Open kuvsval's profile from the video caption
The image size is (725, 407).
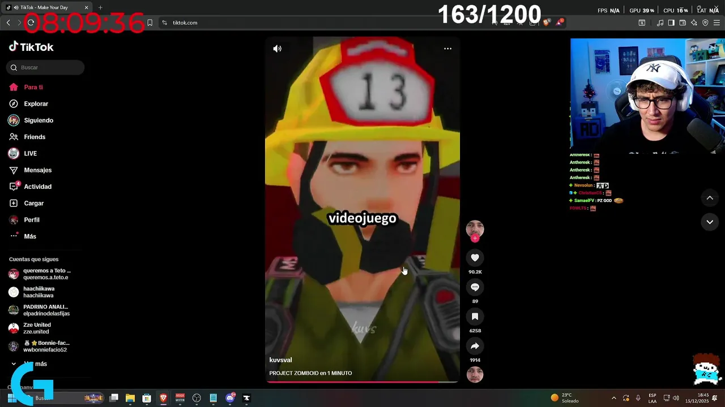[280, 360]
